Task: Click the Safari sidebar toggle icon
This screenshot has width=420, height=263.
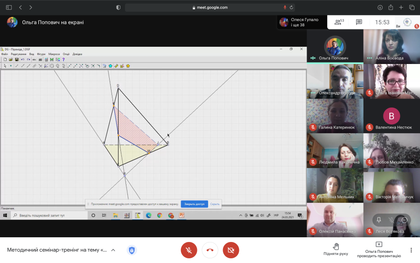Action: [9, 7]
